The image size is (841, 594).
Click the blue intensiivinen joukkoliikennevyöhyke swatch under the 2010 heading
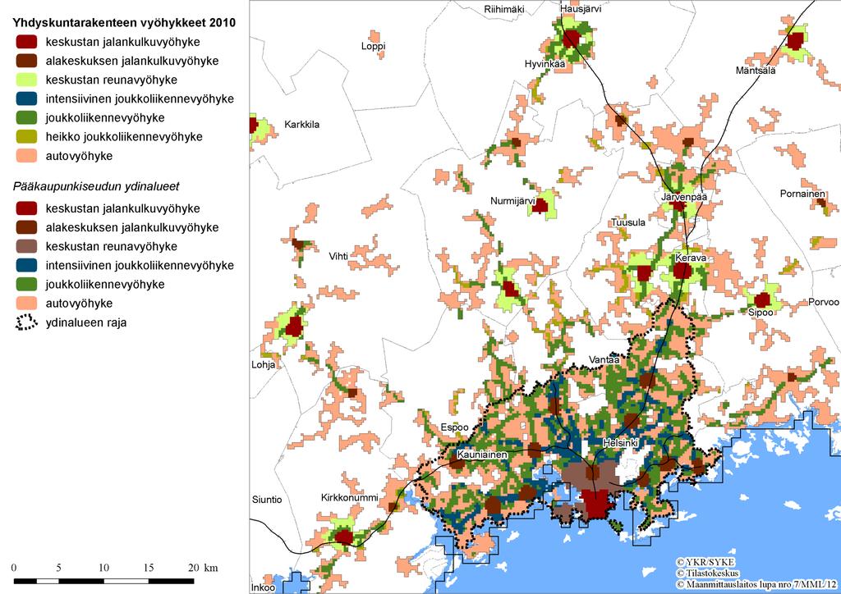click(26, 99)
